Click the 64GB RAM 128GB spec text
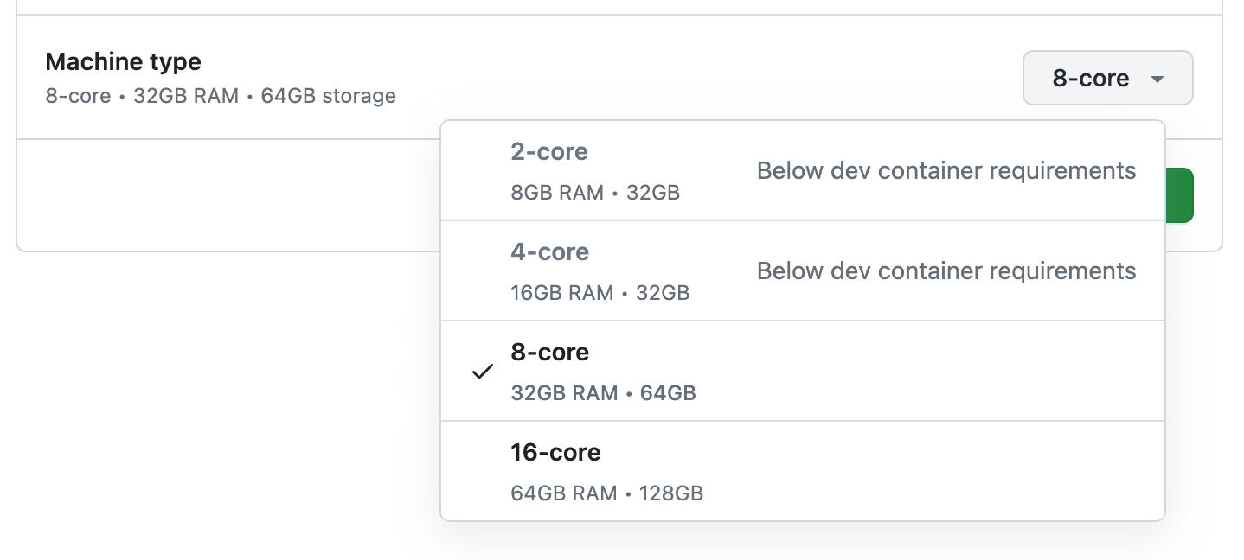The image size is (1244, 560). 606,493
